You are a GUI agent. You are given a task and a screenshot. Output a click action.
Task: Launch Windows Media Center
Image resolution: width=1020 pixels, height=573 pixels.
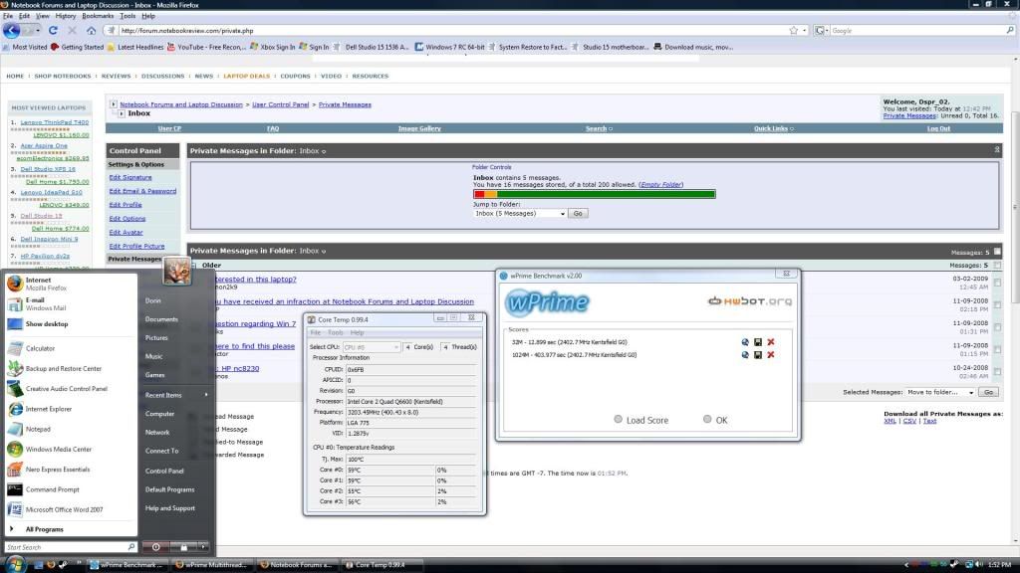point(71,450)
